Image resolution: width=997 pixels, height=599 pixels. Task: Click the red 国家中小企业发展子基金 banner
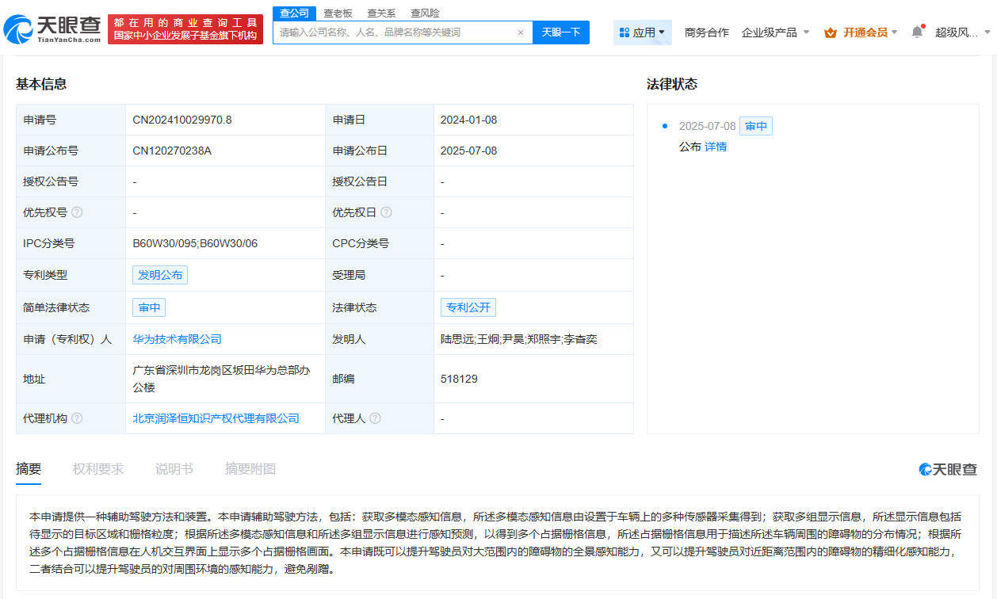[x=185, y=29]
